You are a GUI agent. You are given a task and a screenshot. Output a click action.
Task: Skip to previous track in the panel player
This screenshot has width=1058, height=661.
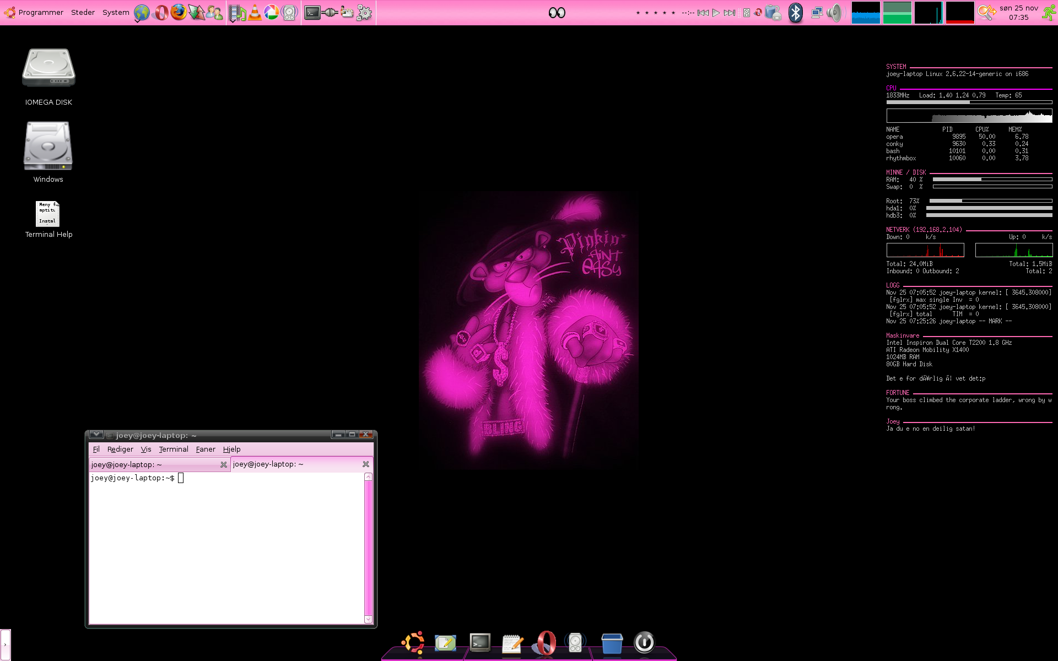[703, 13]
